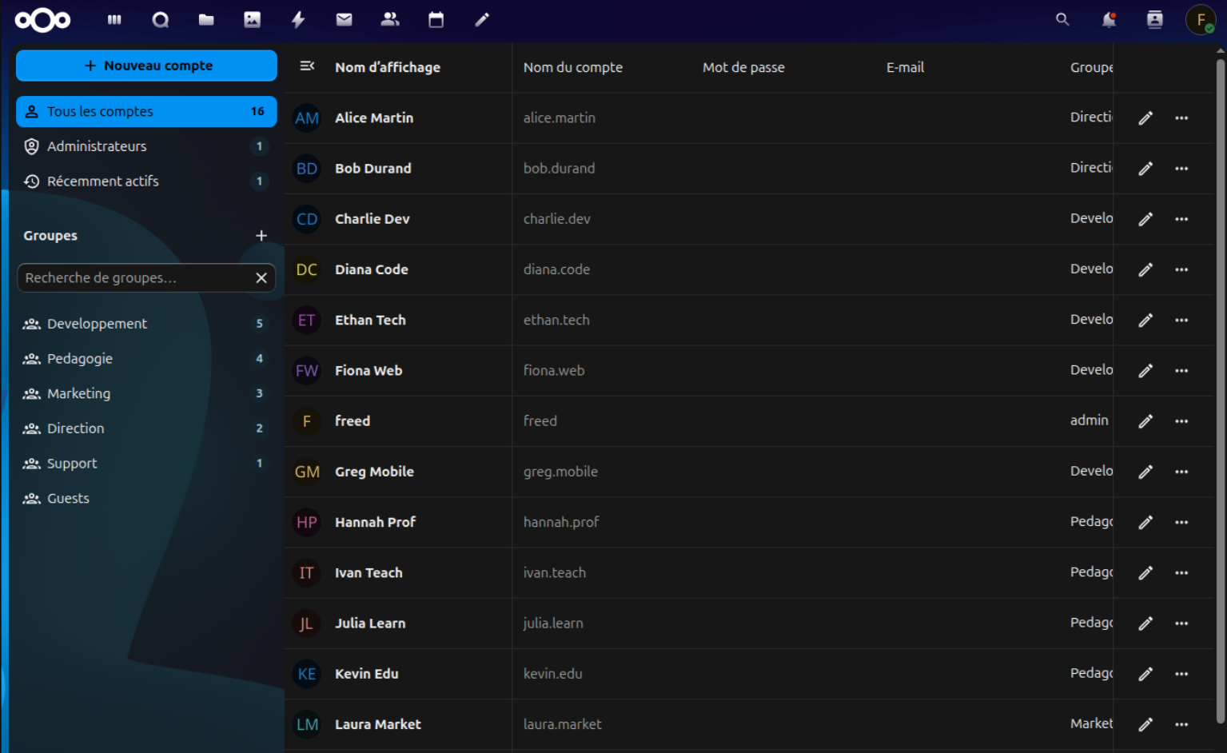Open user avatar menu in top bar
Screen dimensions: 1227x753
1201,20
